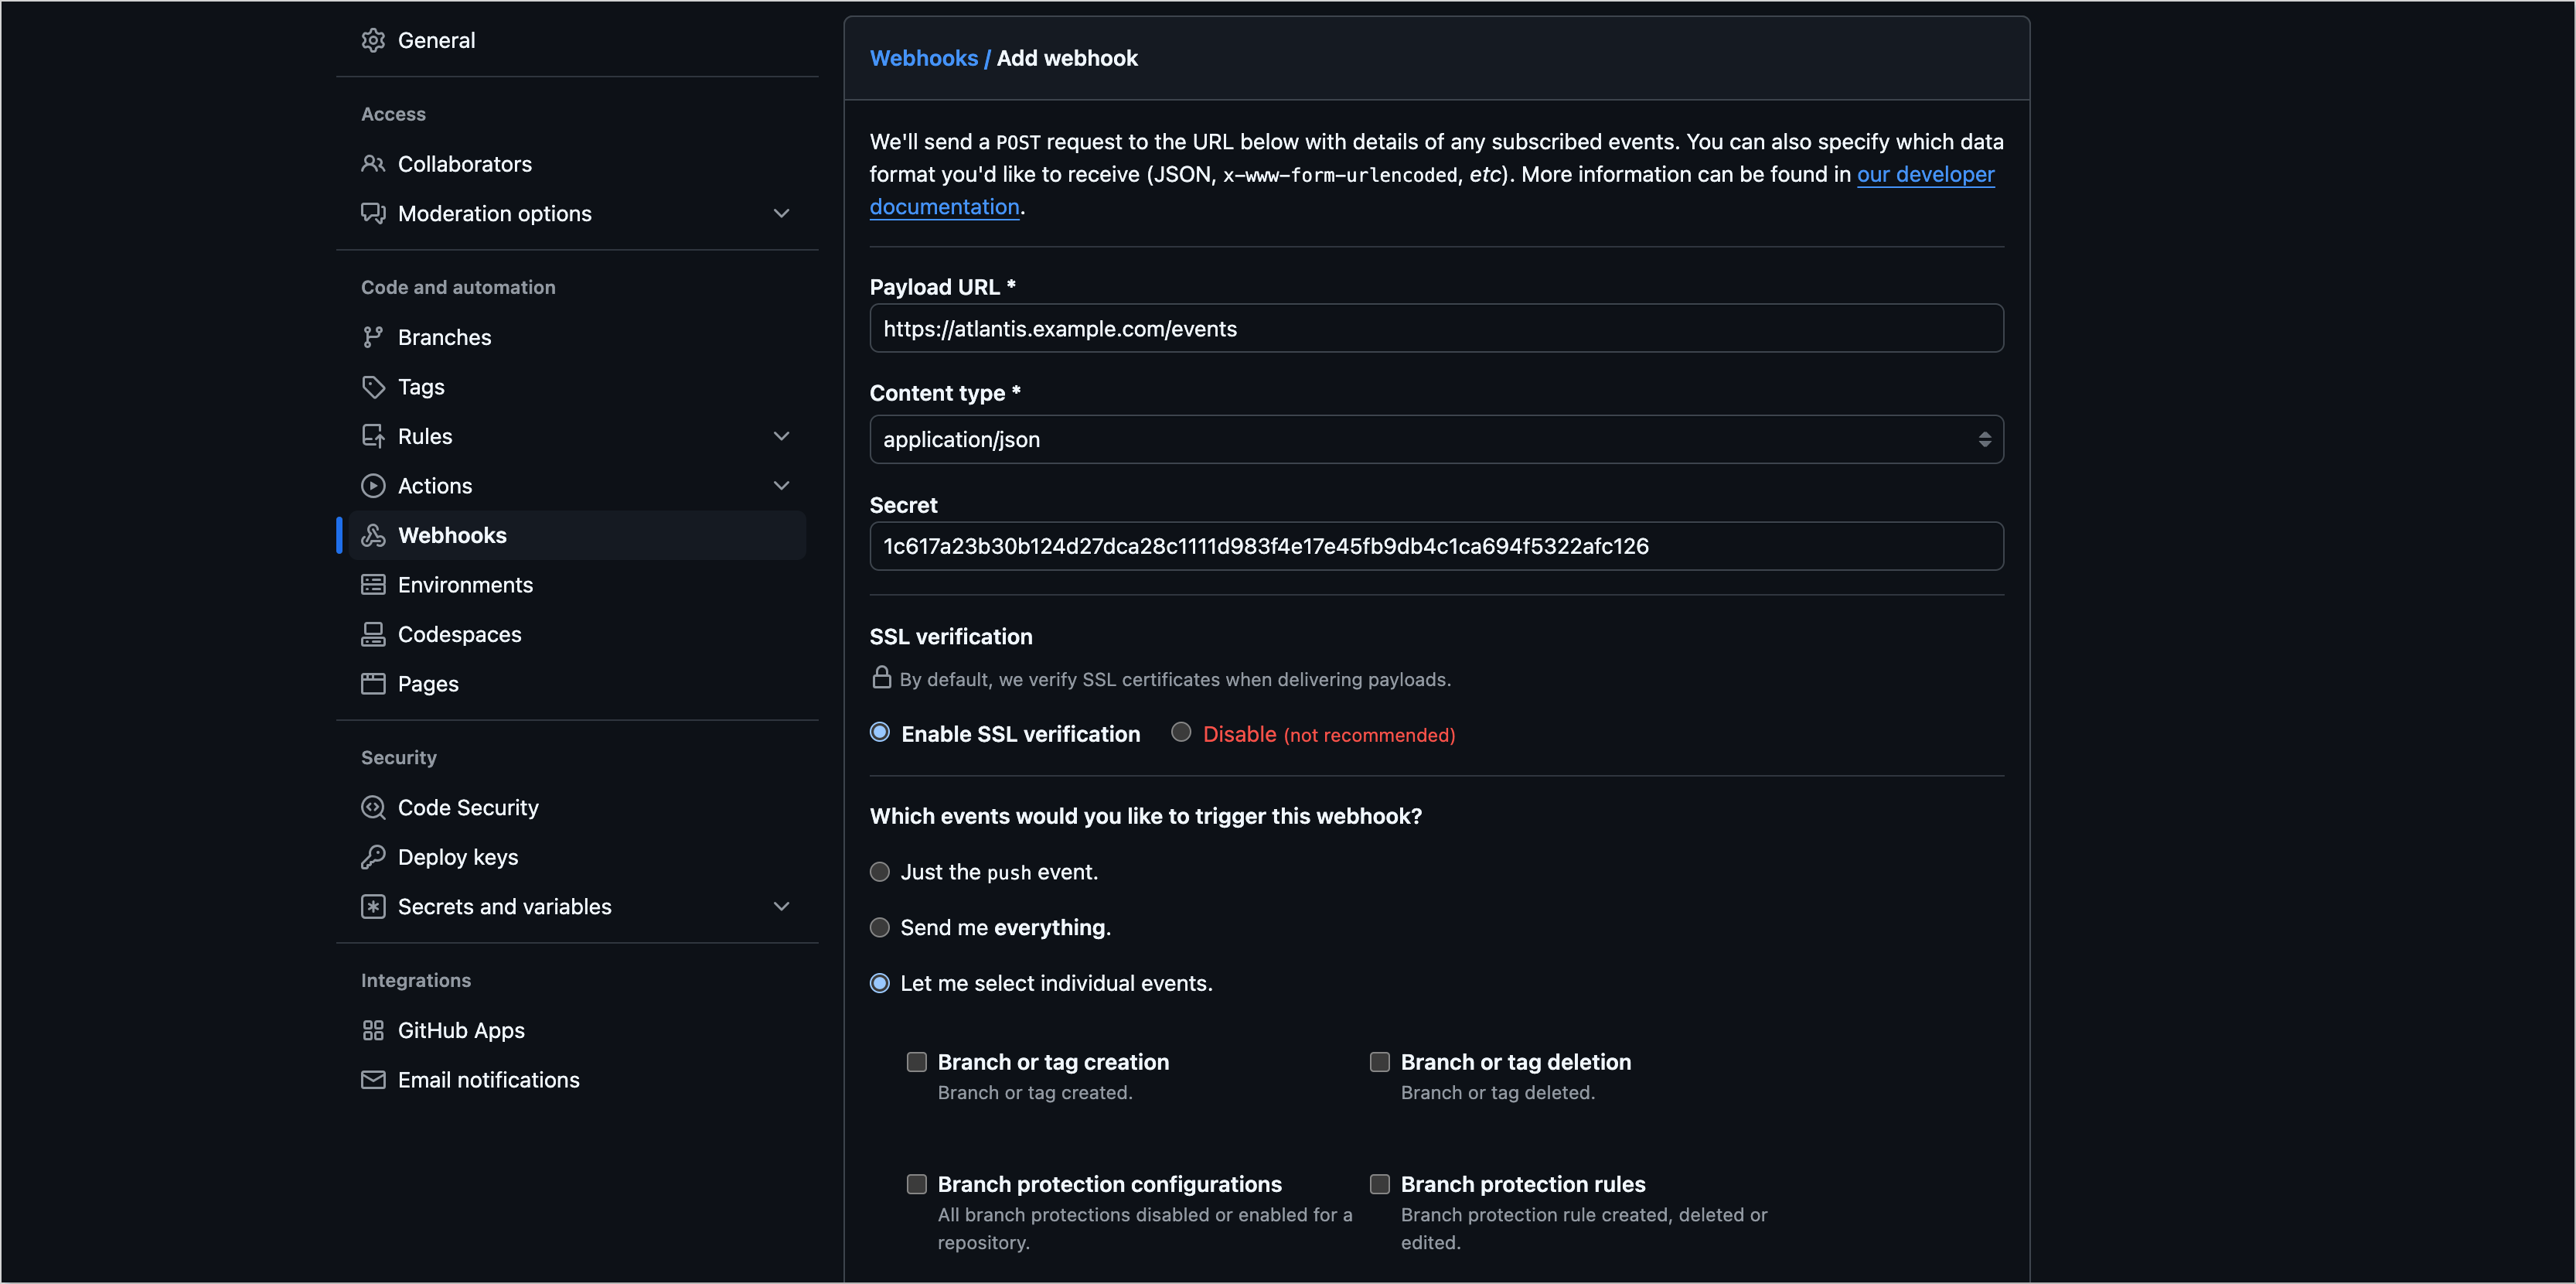Click the Pages icon

[x=373, y=684]
